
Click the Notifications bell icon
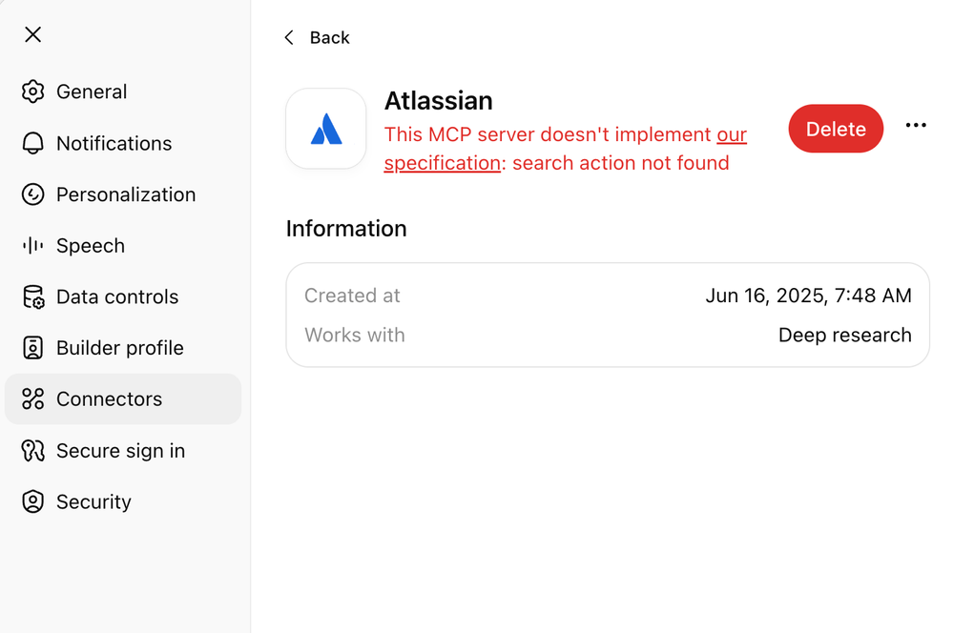[32, 143]
